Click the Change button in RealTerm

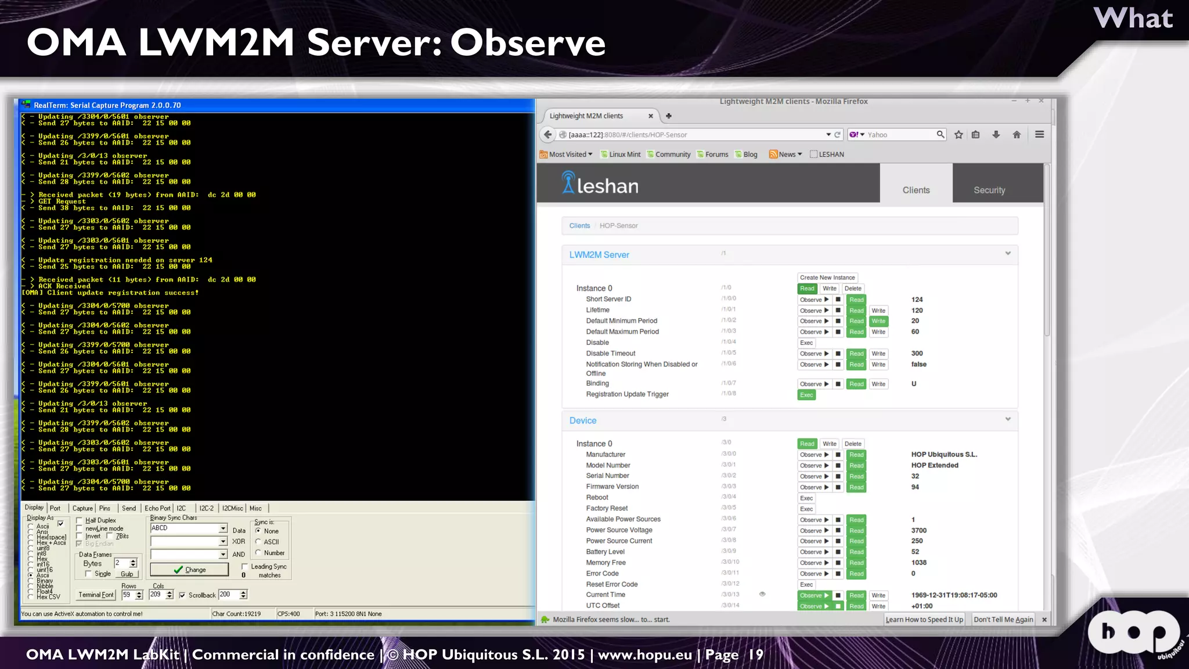[x=189, y=570]
